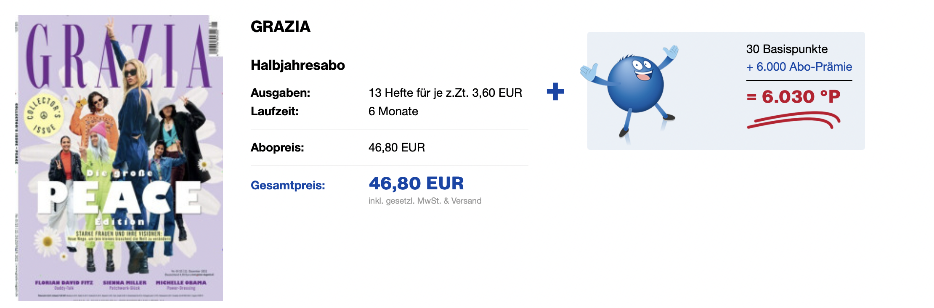Screen dimensions: 934x308
Task: Click the '+ 6.000 Abo-Prämie' text
Action: pyautogui.click(x=799, y=67)
